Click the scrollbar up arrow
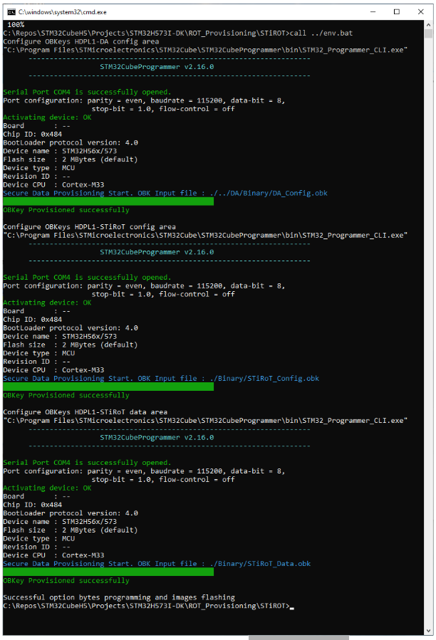The width and height of the screenshot is (436, 640). [x=429, y=25]
